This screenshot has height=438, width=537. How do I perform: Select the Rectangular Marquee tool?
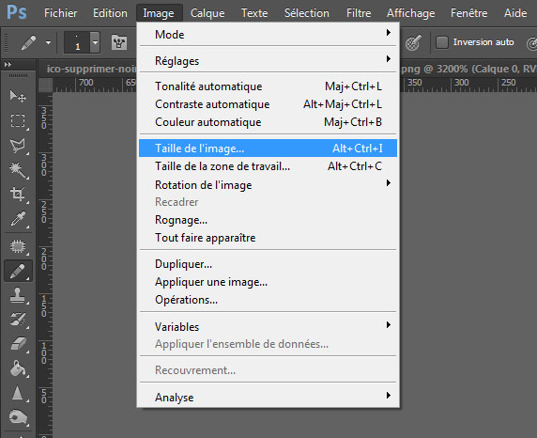coord(18,120)
